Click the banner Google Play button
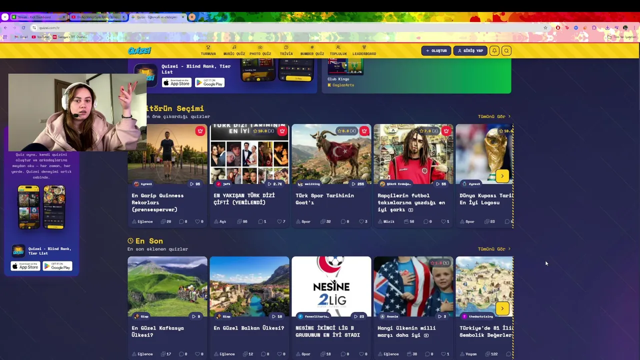Viewport: 640px width, 360px height. point(209,82)
